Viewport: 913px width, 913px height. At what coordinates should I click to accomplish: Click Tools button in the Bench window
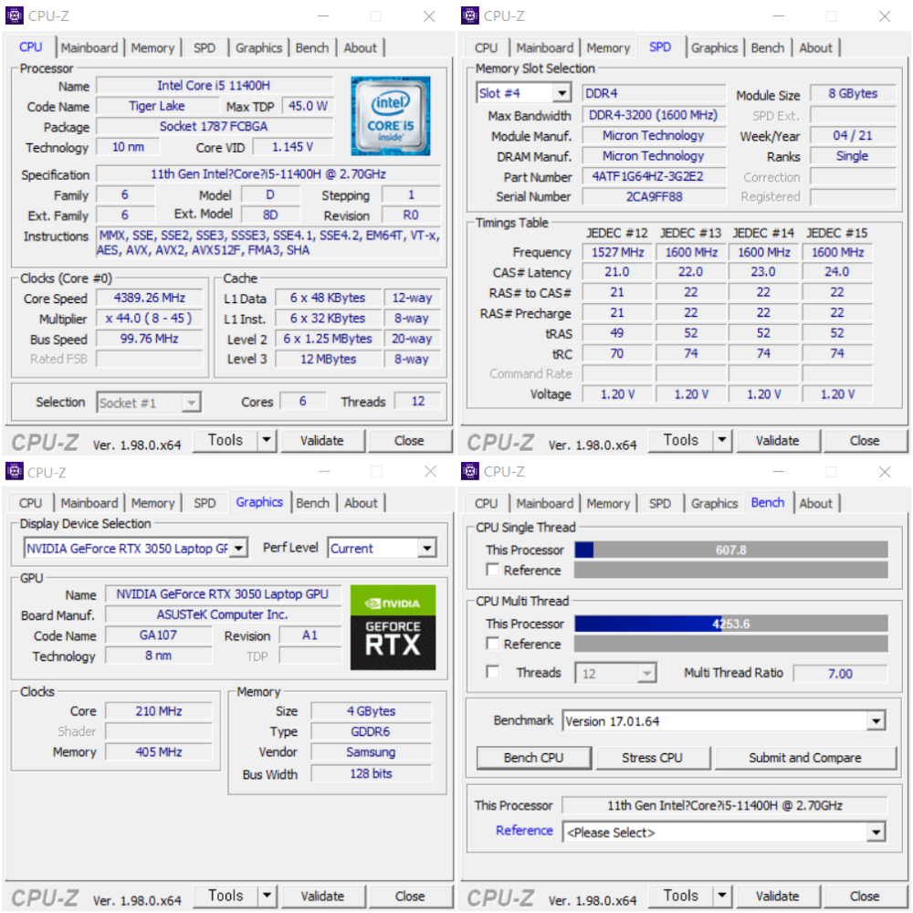(x=681, y=896)
